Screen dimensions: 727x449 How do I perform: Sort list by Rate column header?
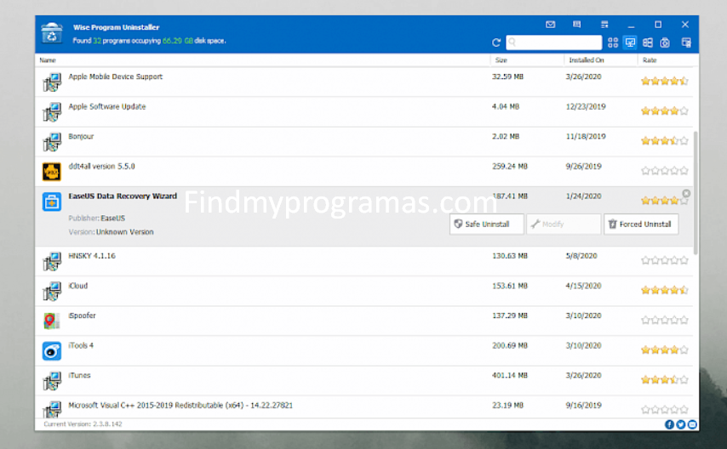tap(649, 60)
